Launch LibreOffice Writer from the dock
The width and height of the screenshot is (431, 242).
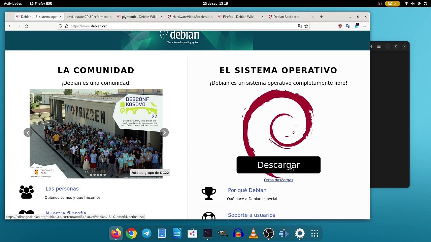(177, 233)
